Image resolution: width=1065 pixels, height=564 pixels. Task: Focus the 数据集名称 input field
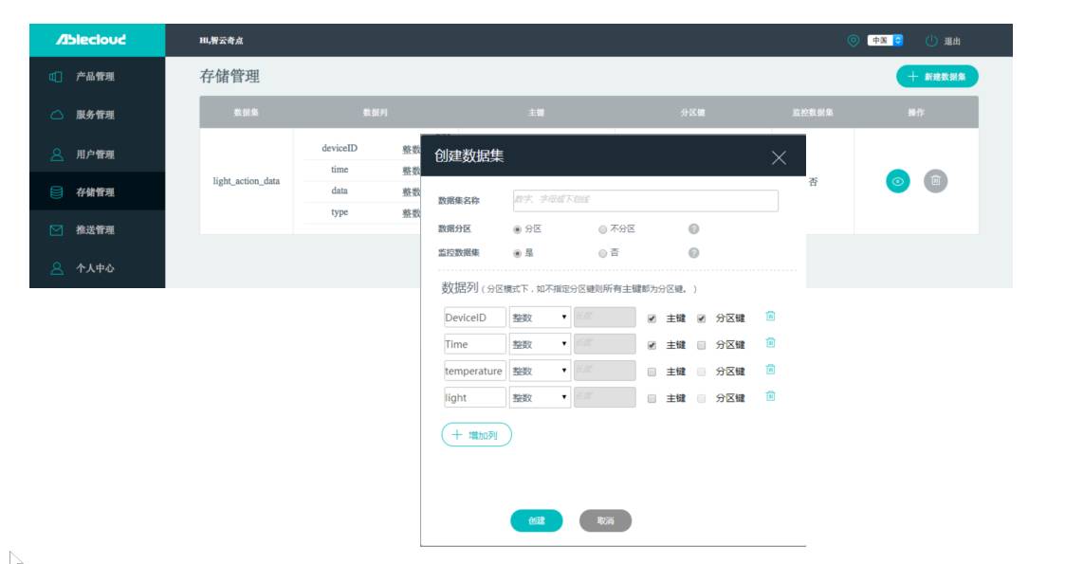point(645,200)
